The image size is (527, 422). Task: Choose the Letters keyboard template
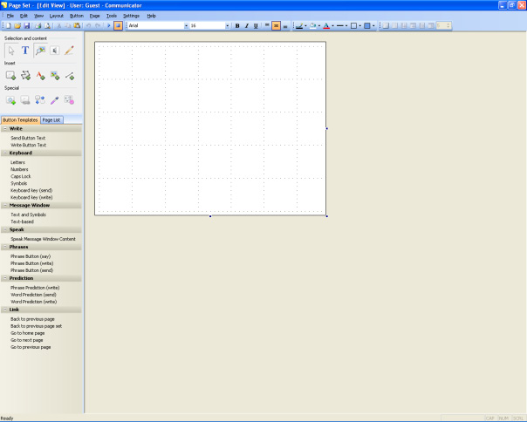[x=17, y=163]
